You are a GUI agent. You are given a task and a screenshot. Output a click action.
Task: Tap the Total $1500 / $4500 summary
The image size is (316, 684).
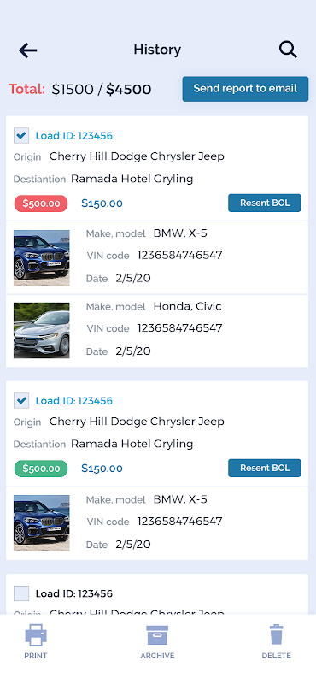pyautogui.click(x=80, y=90)
